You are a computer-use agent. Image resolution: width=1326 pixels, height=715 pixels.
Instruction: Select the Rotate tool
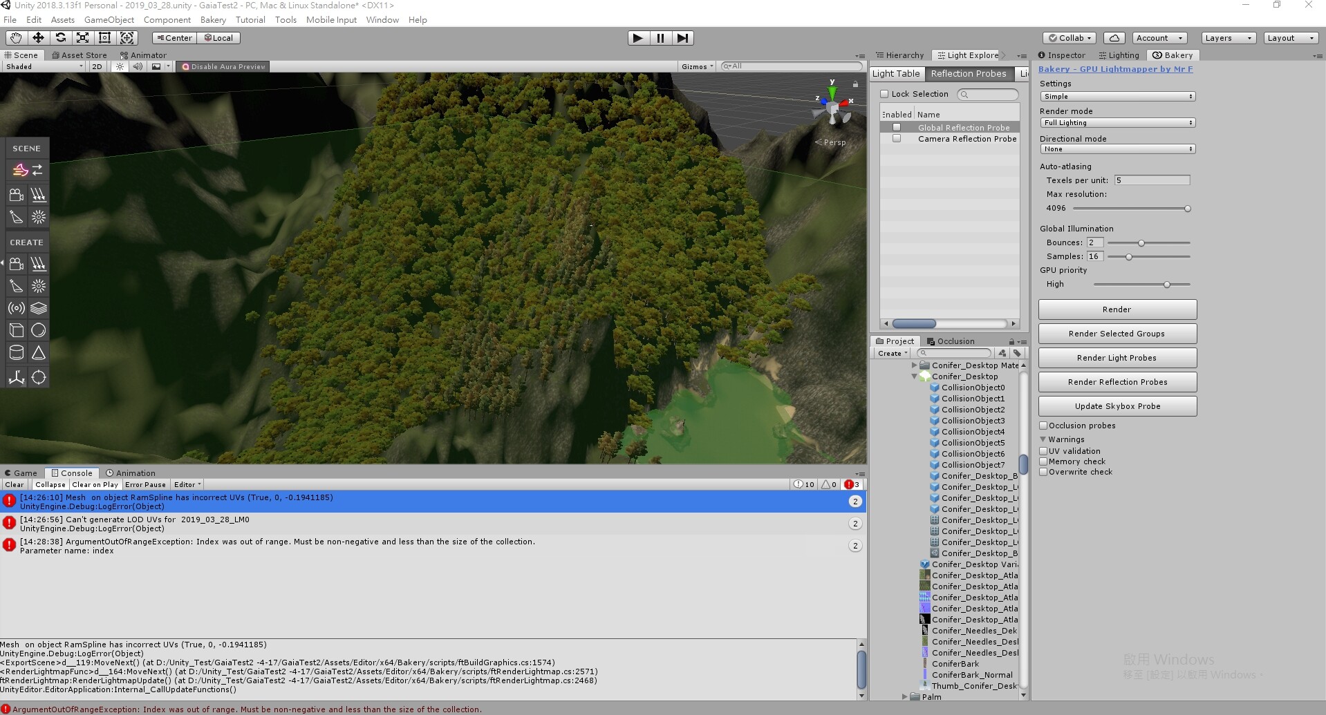60,37
